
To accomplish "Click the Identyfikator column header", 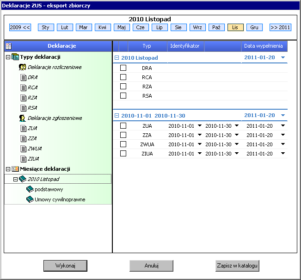I will [185, 46].
